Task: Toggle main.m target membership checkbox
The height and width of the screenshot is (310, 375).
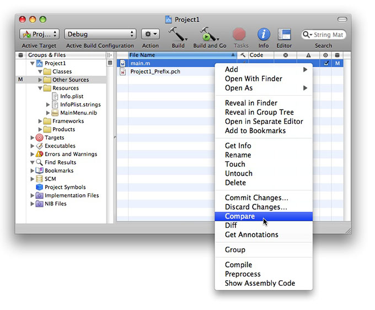Action: coord(326,63)
